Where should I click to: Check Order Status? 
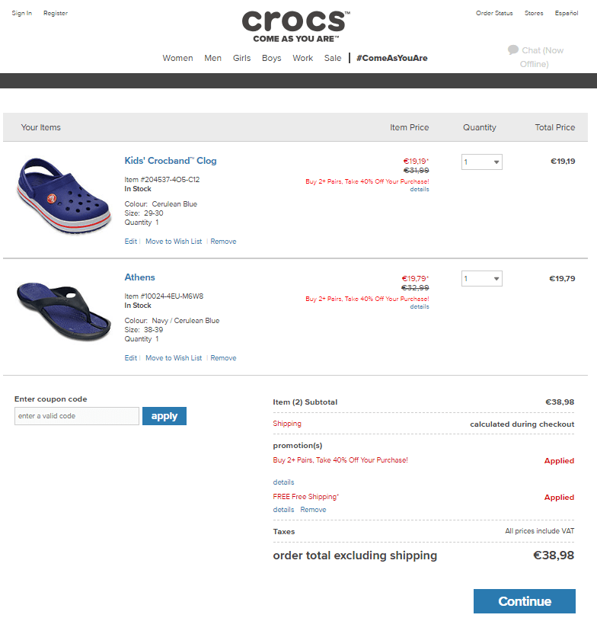(494, 14)
